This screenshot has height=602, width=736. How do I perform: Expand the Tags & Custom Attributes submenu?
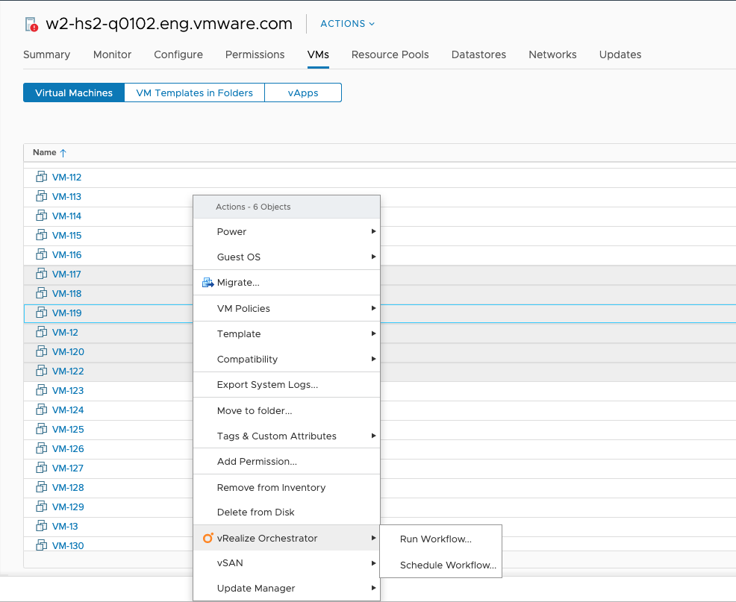[x=373, y=436]
